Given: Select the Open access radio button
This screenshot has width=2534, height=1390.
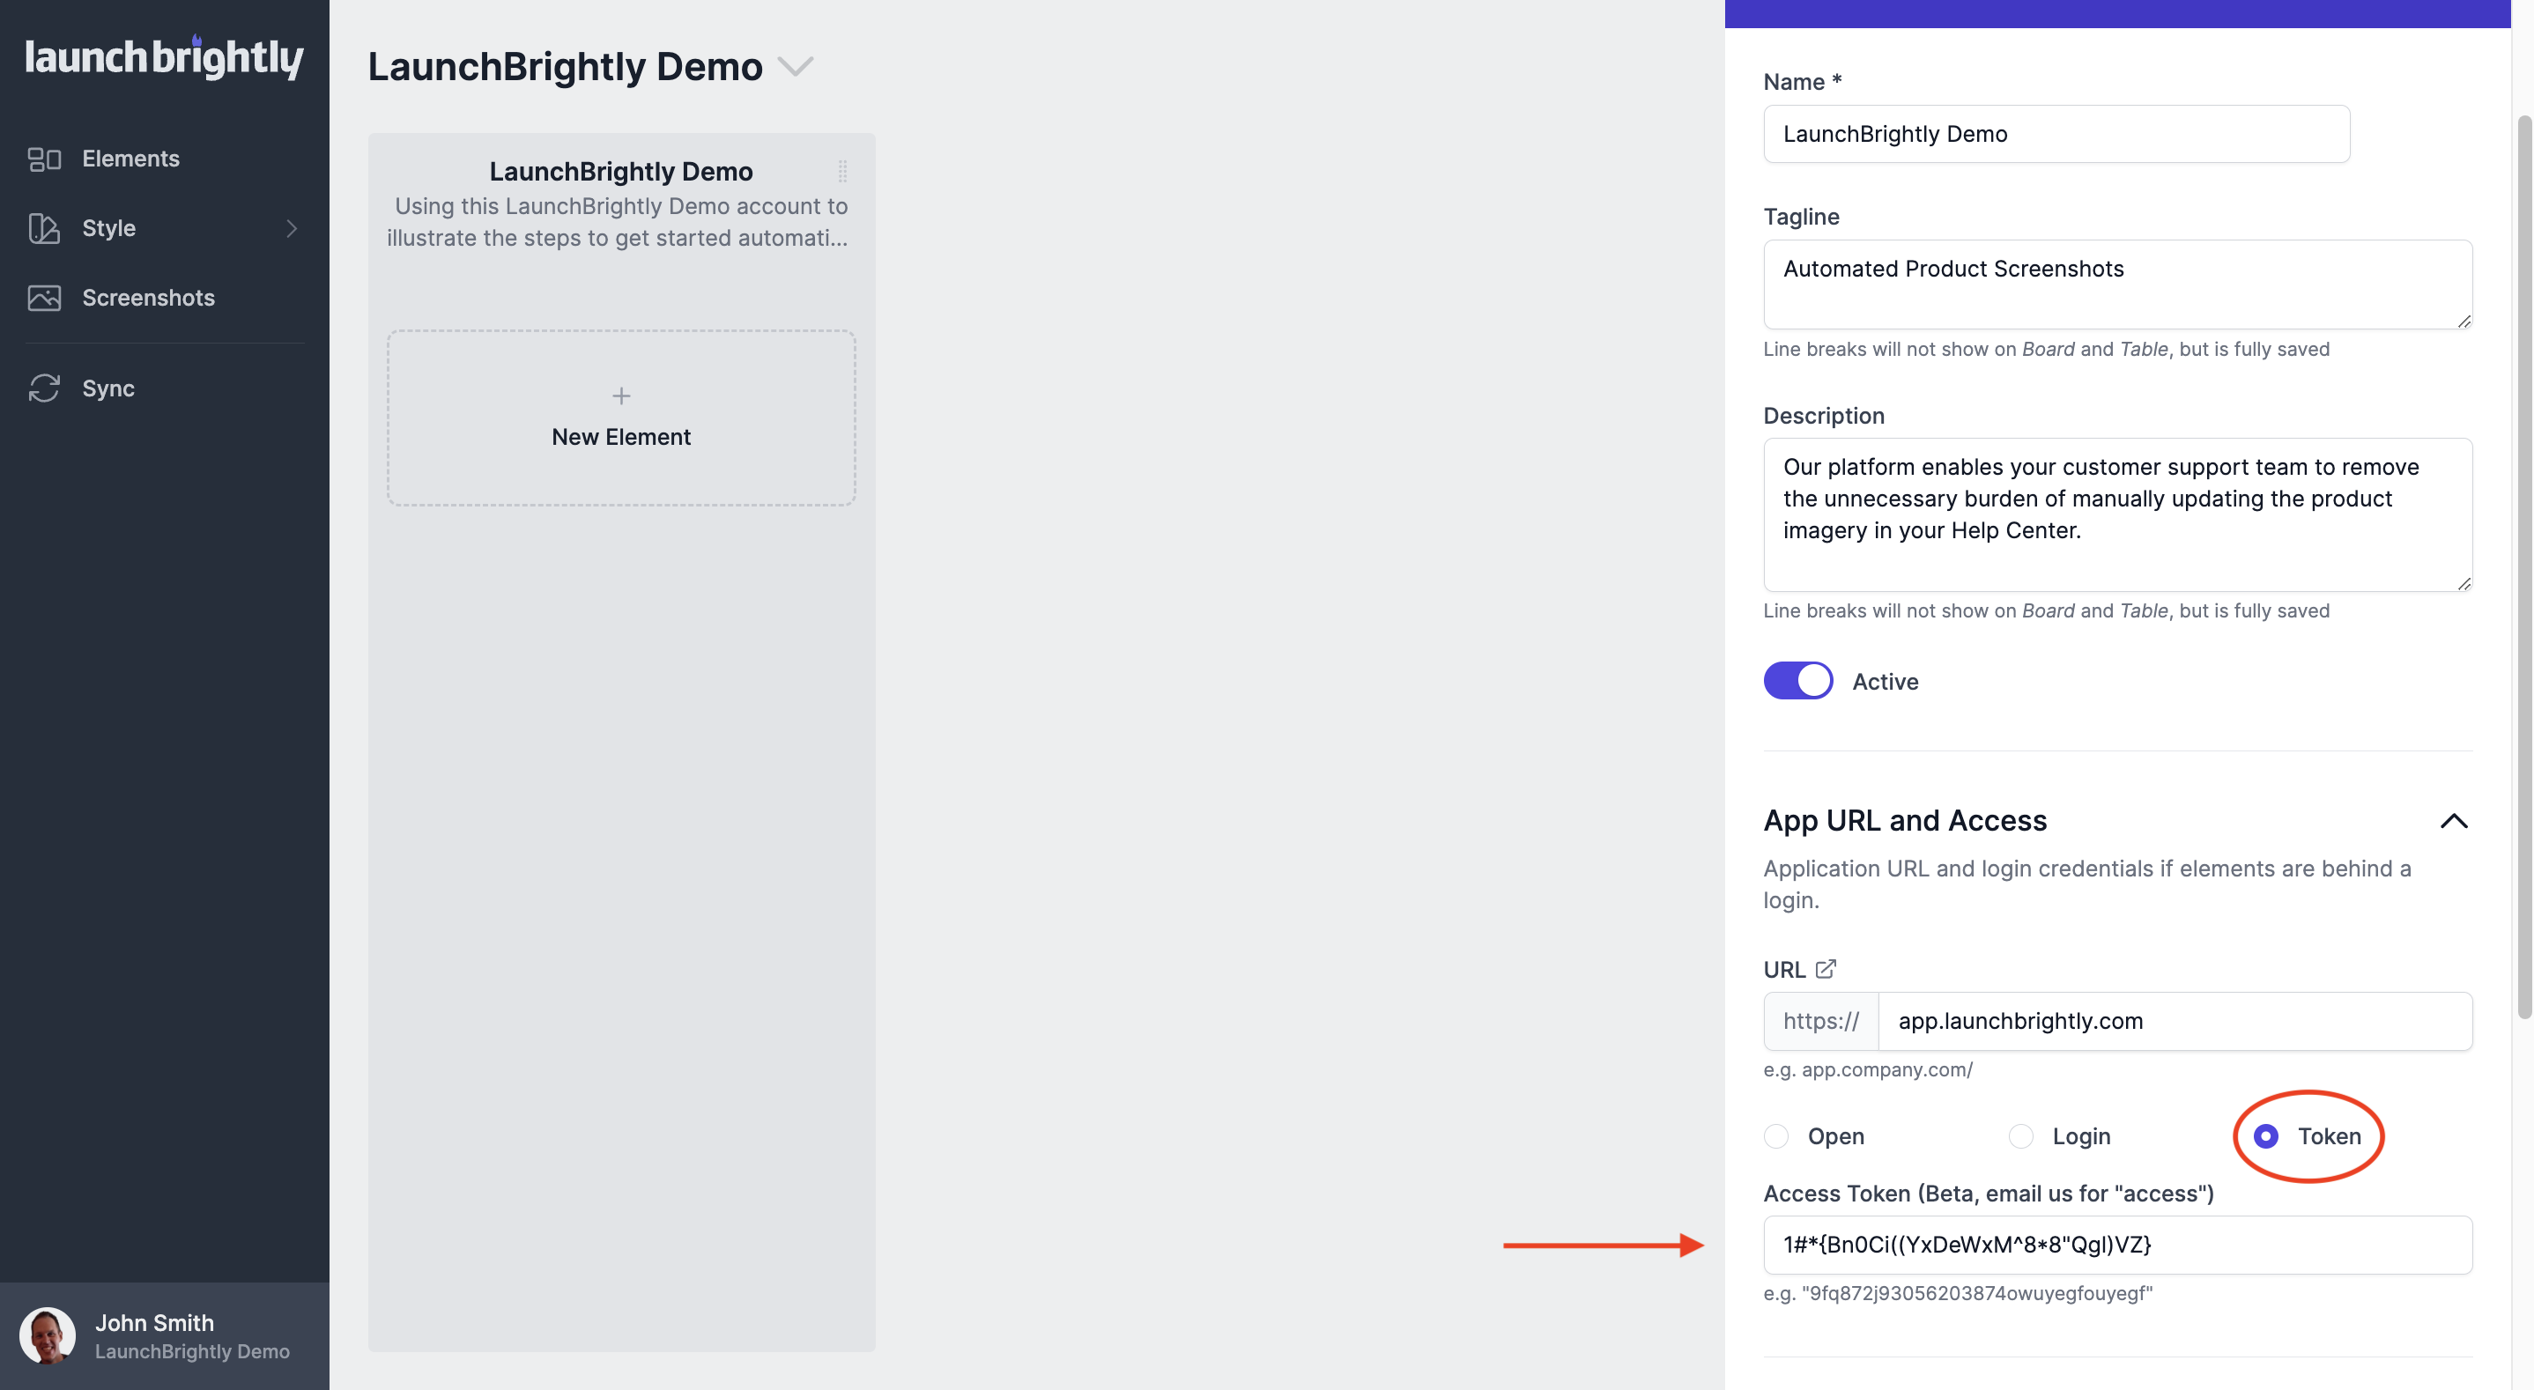Looking at the screenshot, I should pos(1776,1136).
